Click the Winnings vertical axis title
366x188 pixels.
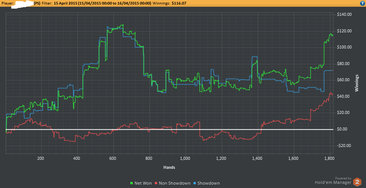357,83
